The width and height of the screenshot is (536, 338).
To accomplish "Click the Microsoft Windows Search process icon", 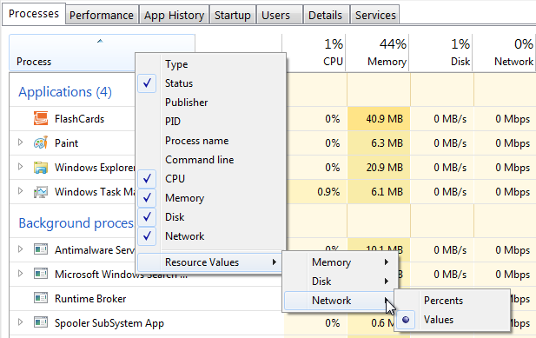I will [41, 274].
